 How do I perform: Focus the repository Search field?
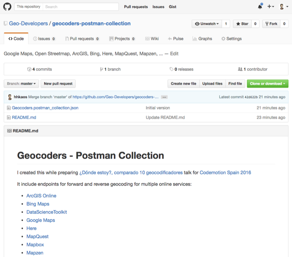[x=81, y=7]
